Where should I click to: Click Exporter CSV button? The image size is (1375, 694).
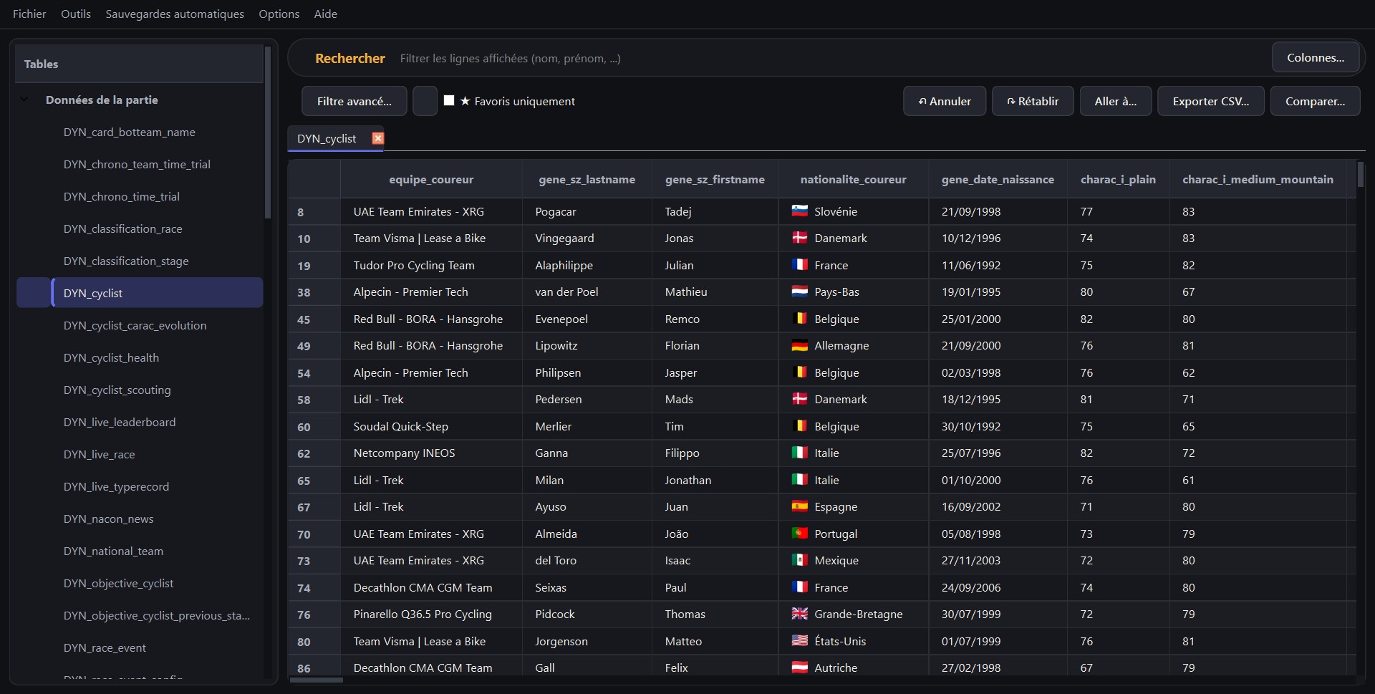click(1211, 101)
